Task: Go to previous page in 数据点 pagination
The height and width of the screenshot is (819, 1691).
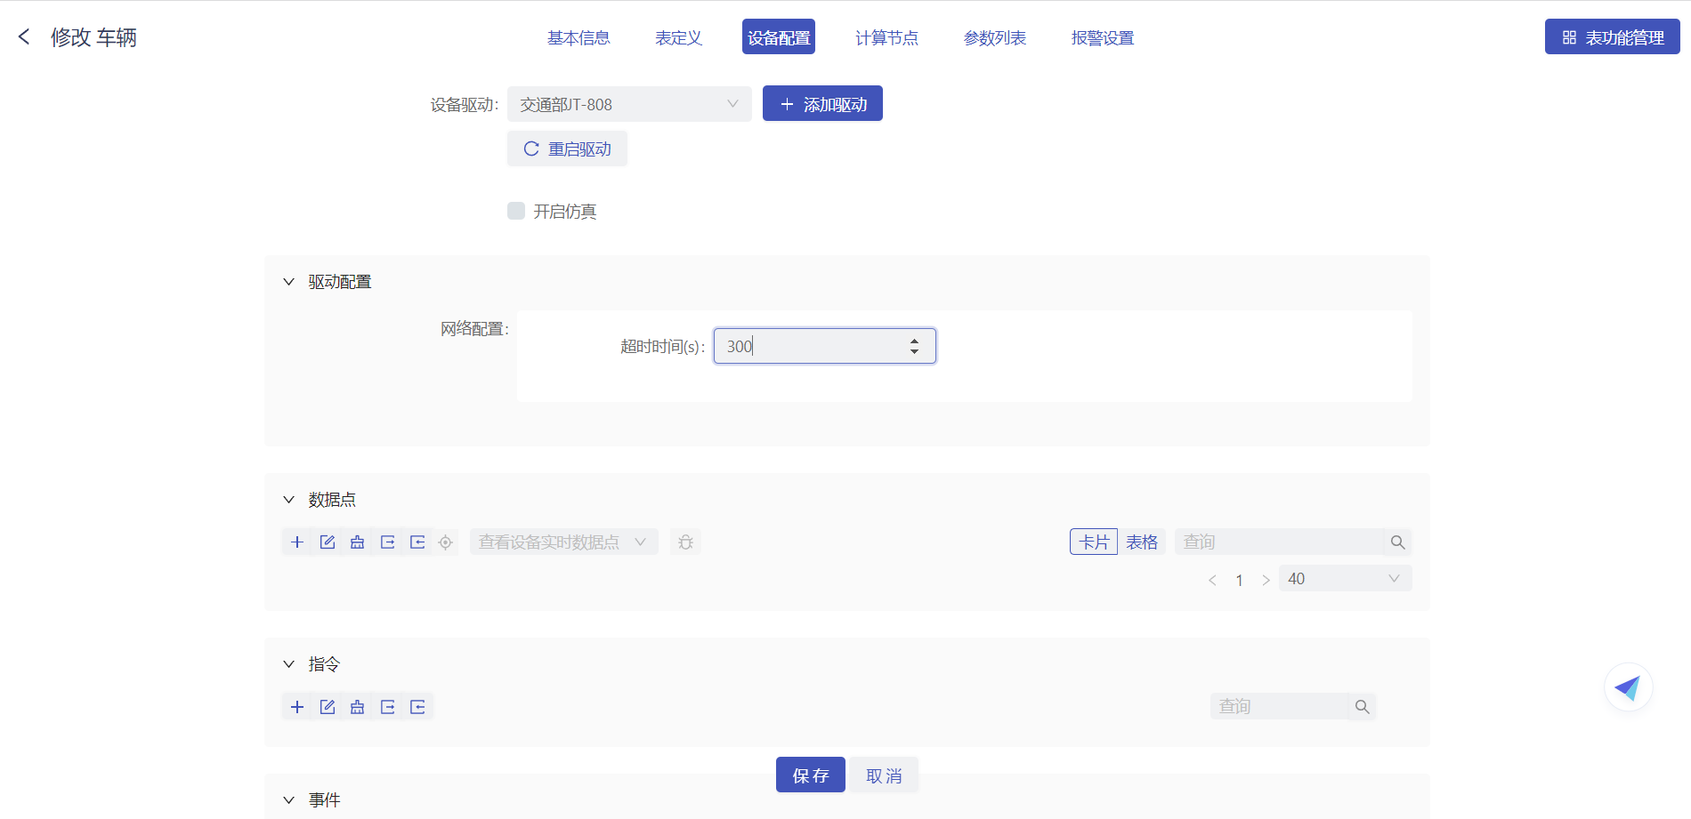Action: click(1212, 580)
